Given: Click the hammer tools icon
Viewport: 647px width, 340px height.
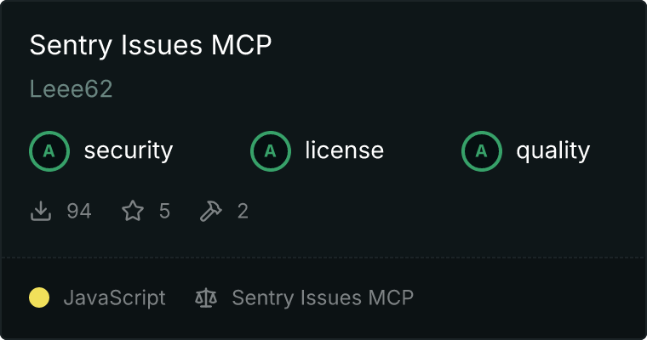Looking at the screenshot, I should [211, 211].
